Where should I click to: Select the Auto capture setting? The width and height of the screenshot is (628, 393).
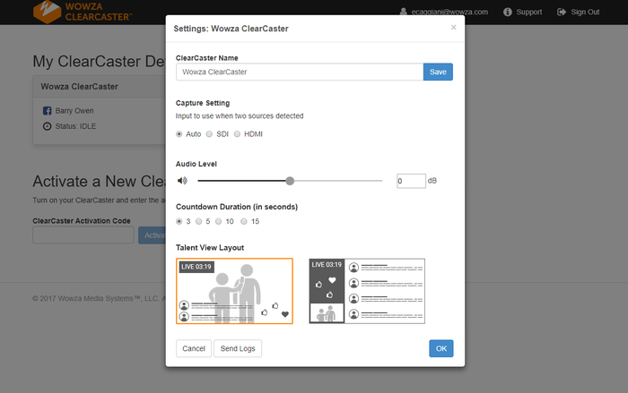(179, 134)
